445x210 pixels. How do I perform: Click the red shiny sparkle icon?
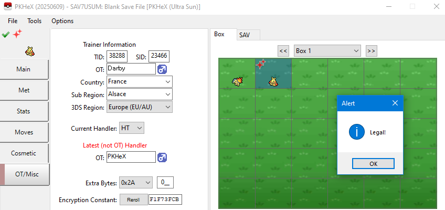[18, 34]
